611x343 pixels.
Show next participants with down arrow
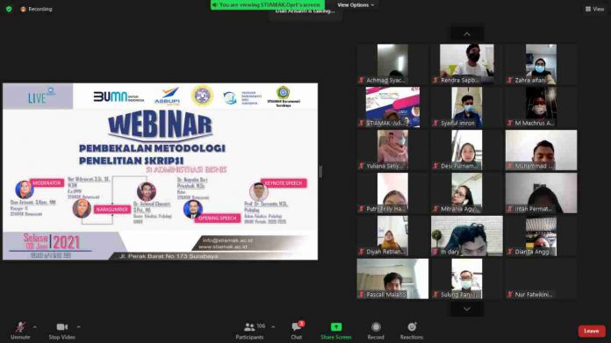[467, 309]
